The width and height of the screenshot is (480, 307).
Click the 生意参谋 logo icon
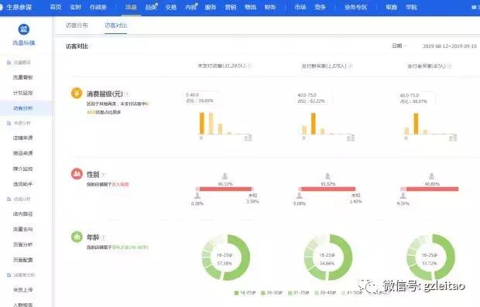pos(1,7)
